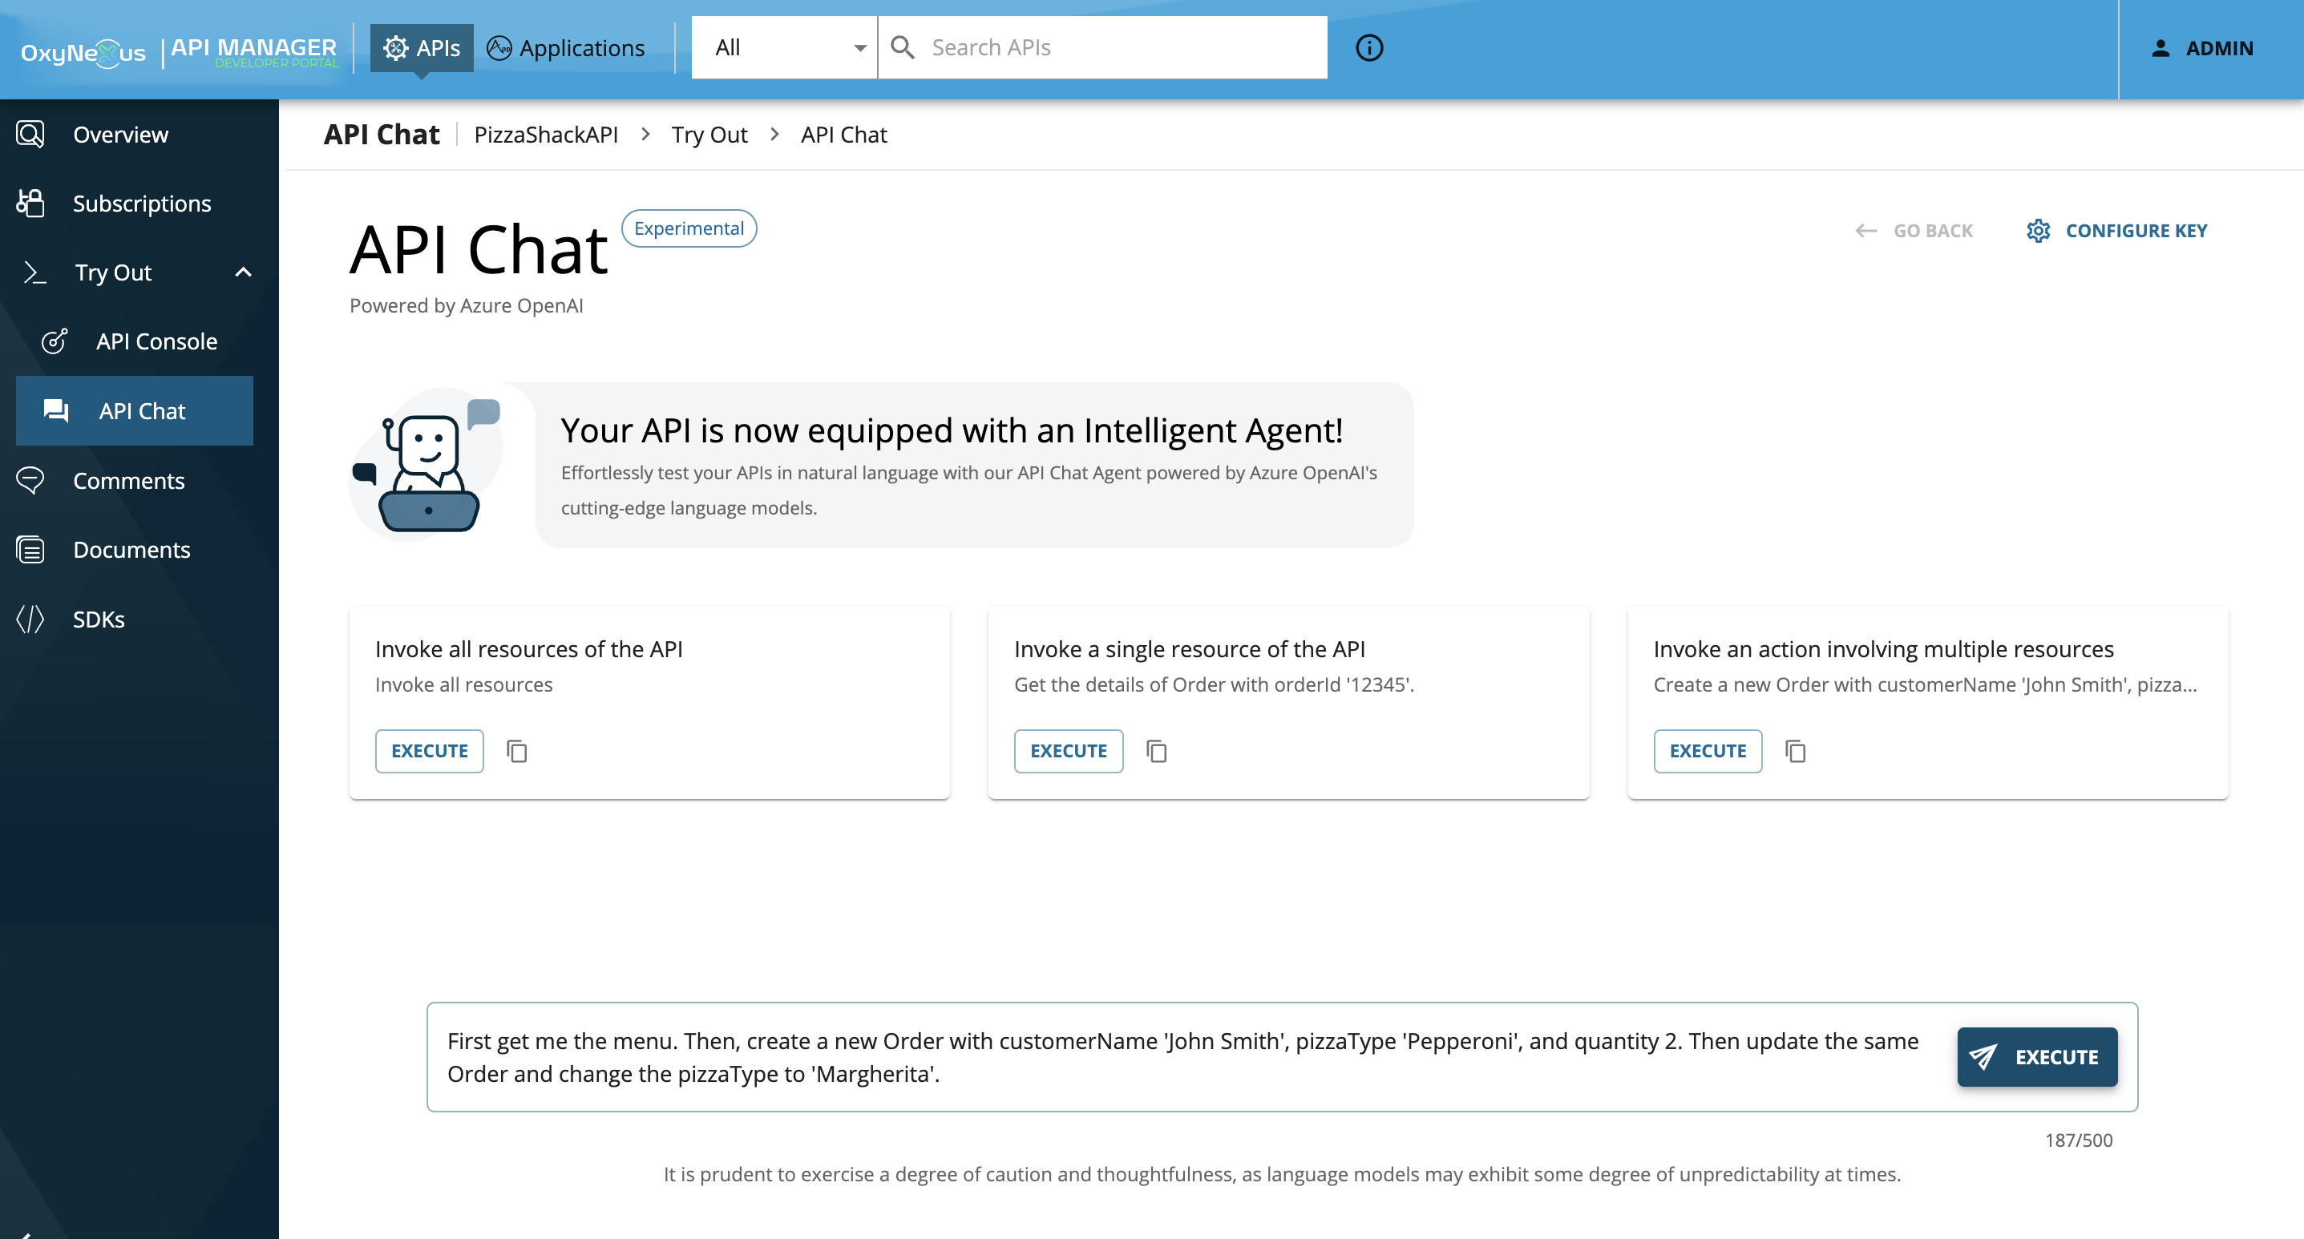Send the chat query with main Execute button

[x=2036, y=1056]
